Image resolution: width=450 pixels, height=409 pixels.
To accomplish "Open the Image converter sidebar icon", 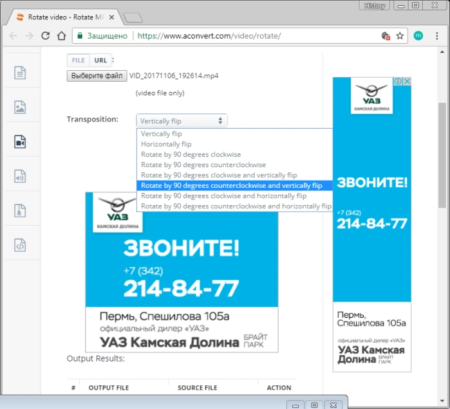I will 20,107.
